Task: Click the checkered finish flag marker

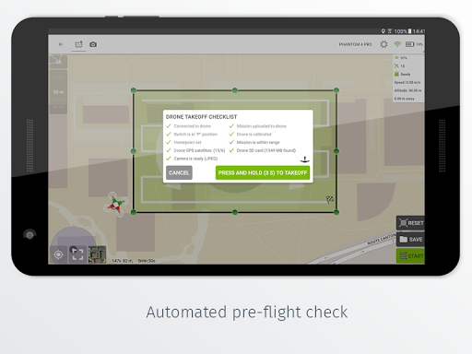Action: tap(330, 199)
